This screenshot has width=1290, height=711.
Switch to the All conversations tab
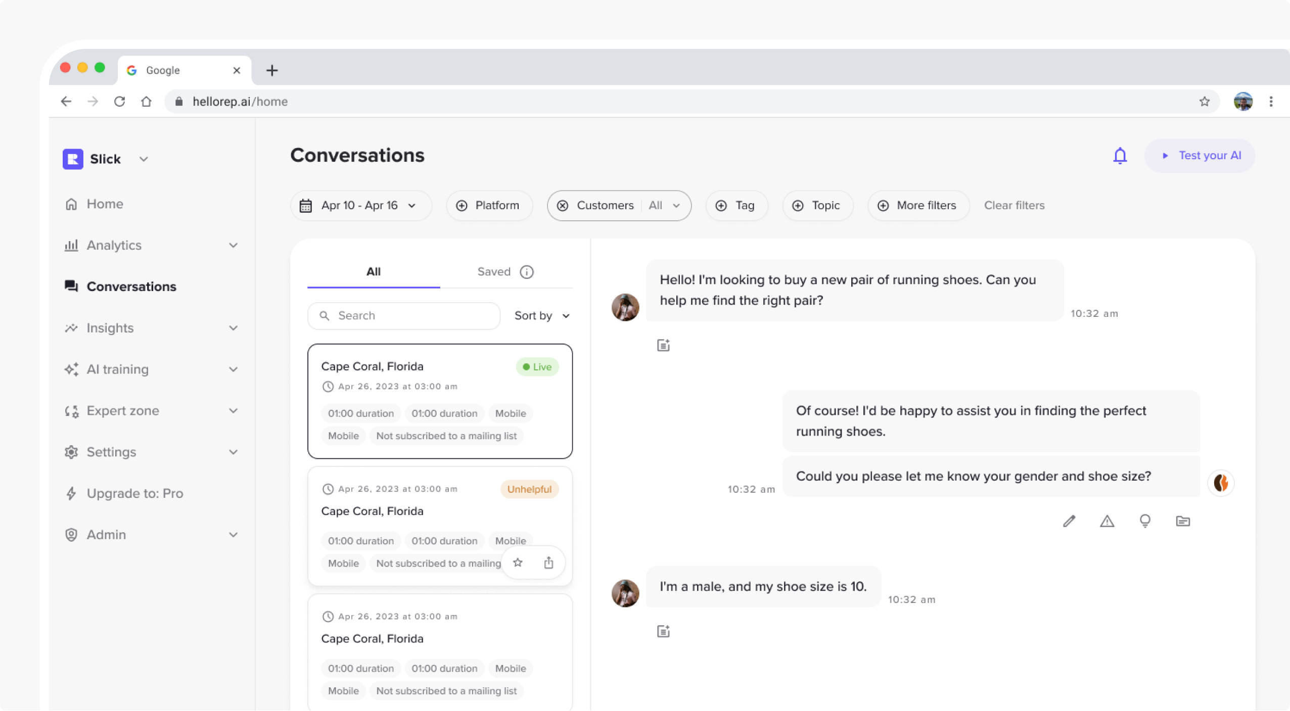(373, 272)
